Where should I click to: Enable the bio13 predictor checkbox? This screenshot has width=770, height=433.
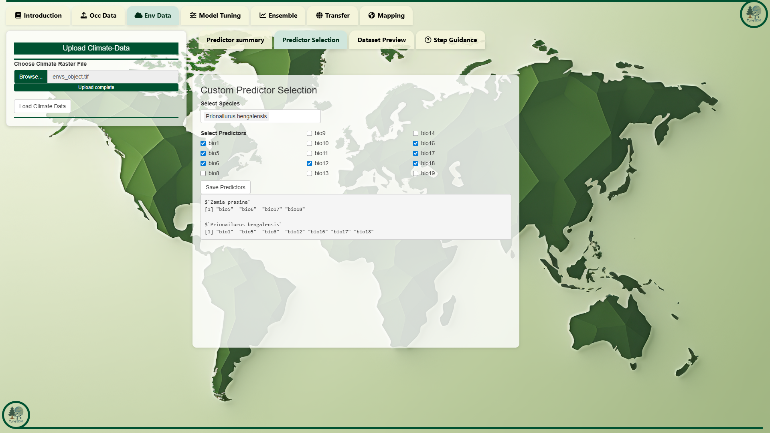click(x=310, y=174)
